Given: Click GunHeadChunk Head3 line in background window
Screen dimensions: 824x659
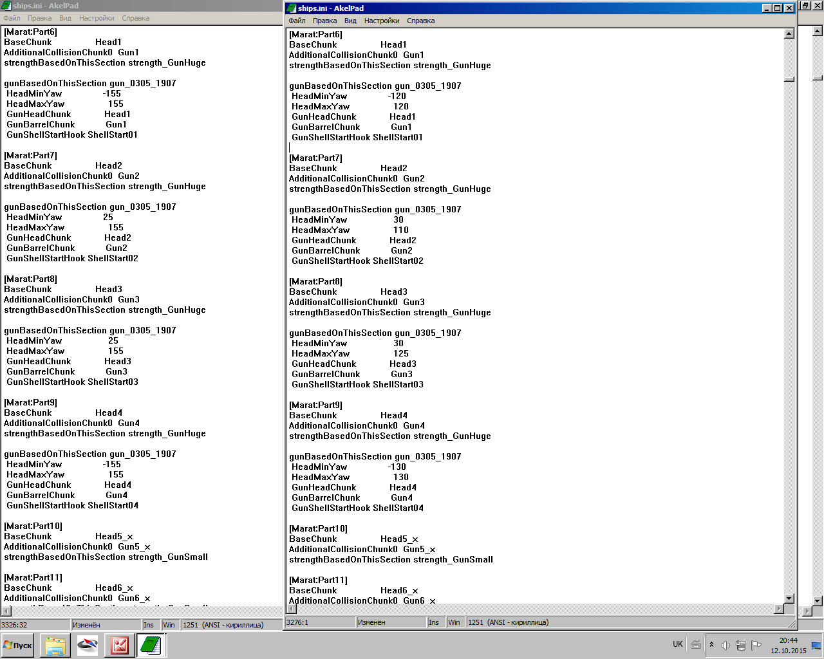Looking at the screenshot, I should [69, 361].
